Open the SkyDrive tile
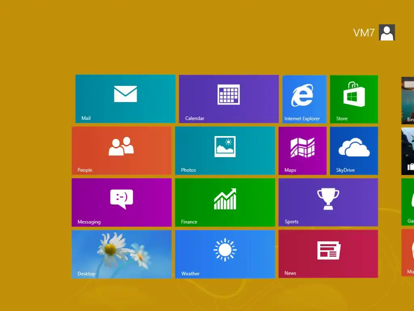 (354, 151)
